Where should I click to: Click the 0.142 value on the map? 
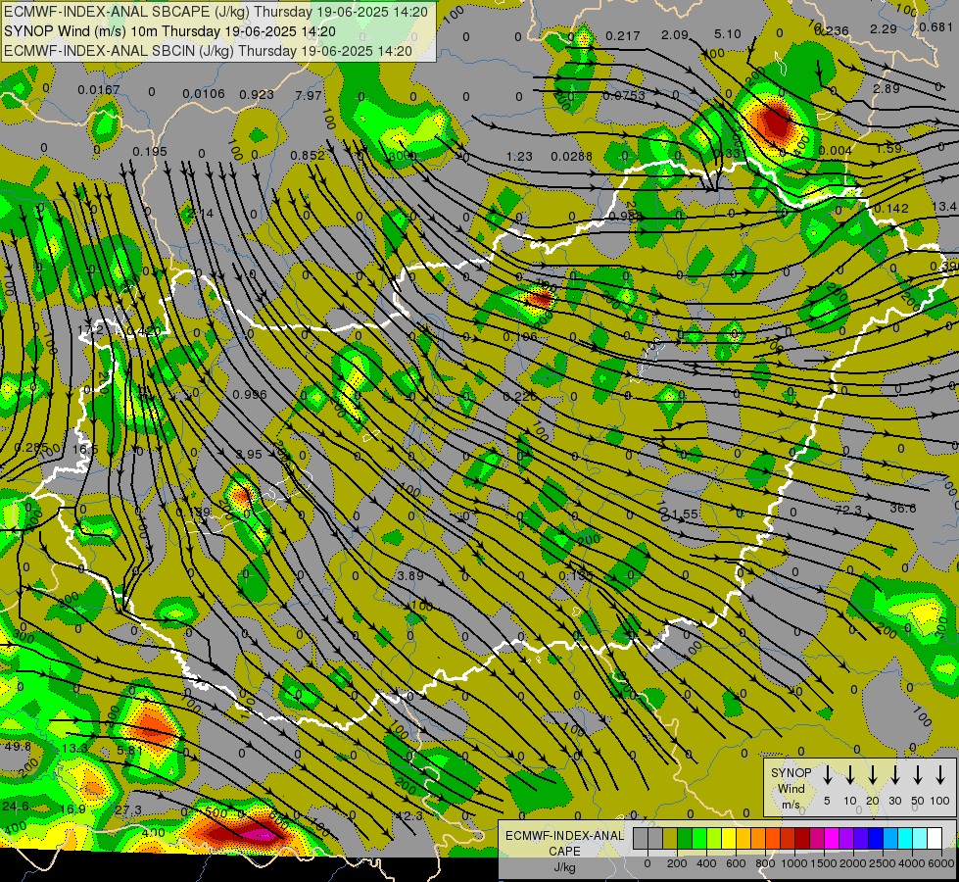pos(891,209)
